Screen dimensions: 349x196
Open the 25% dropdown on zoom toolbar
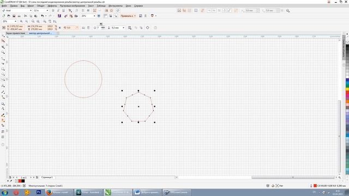[15, 21]
